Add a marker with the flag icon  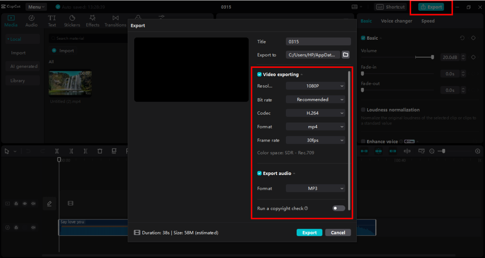click(x=114, y=151)
